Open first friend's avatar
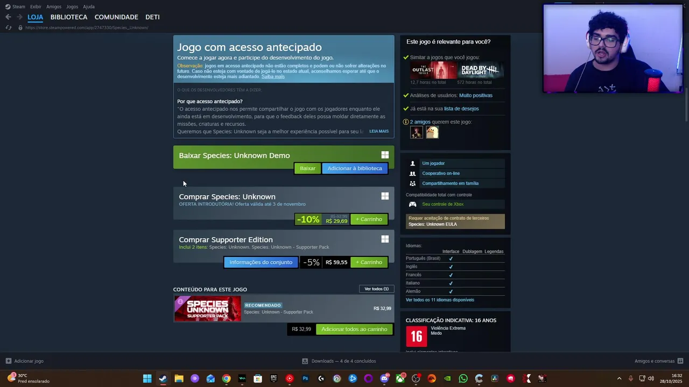 click(x=417, y=132)
